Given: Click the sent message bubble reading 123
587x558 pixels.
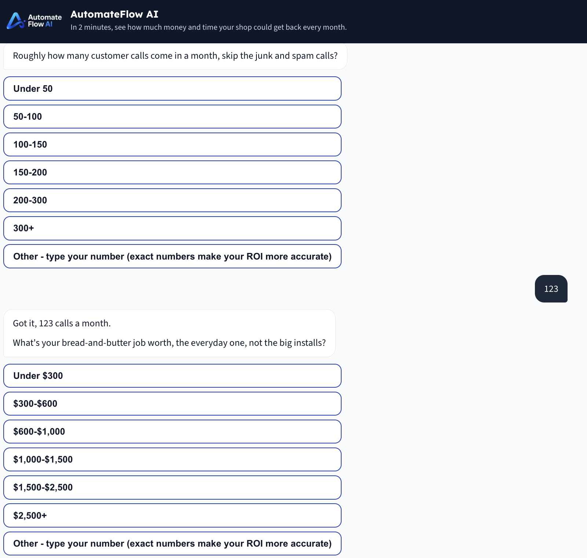Looking at the screenshot, I should 551,289.
